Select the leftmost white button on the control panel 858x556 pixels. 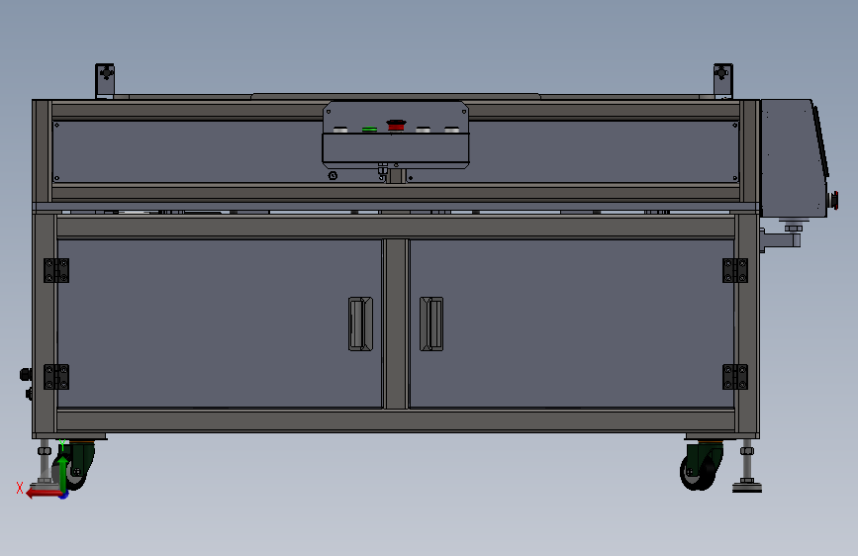(x=340, y=130)
